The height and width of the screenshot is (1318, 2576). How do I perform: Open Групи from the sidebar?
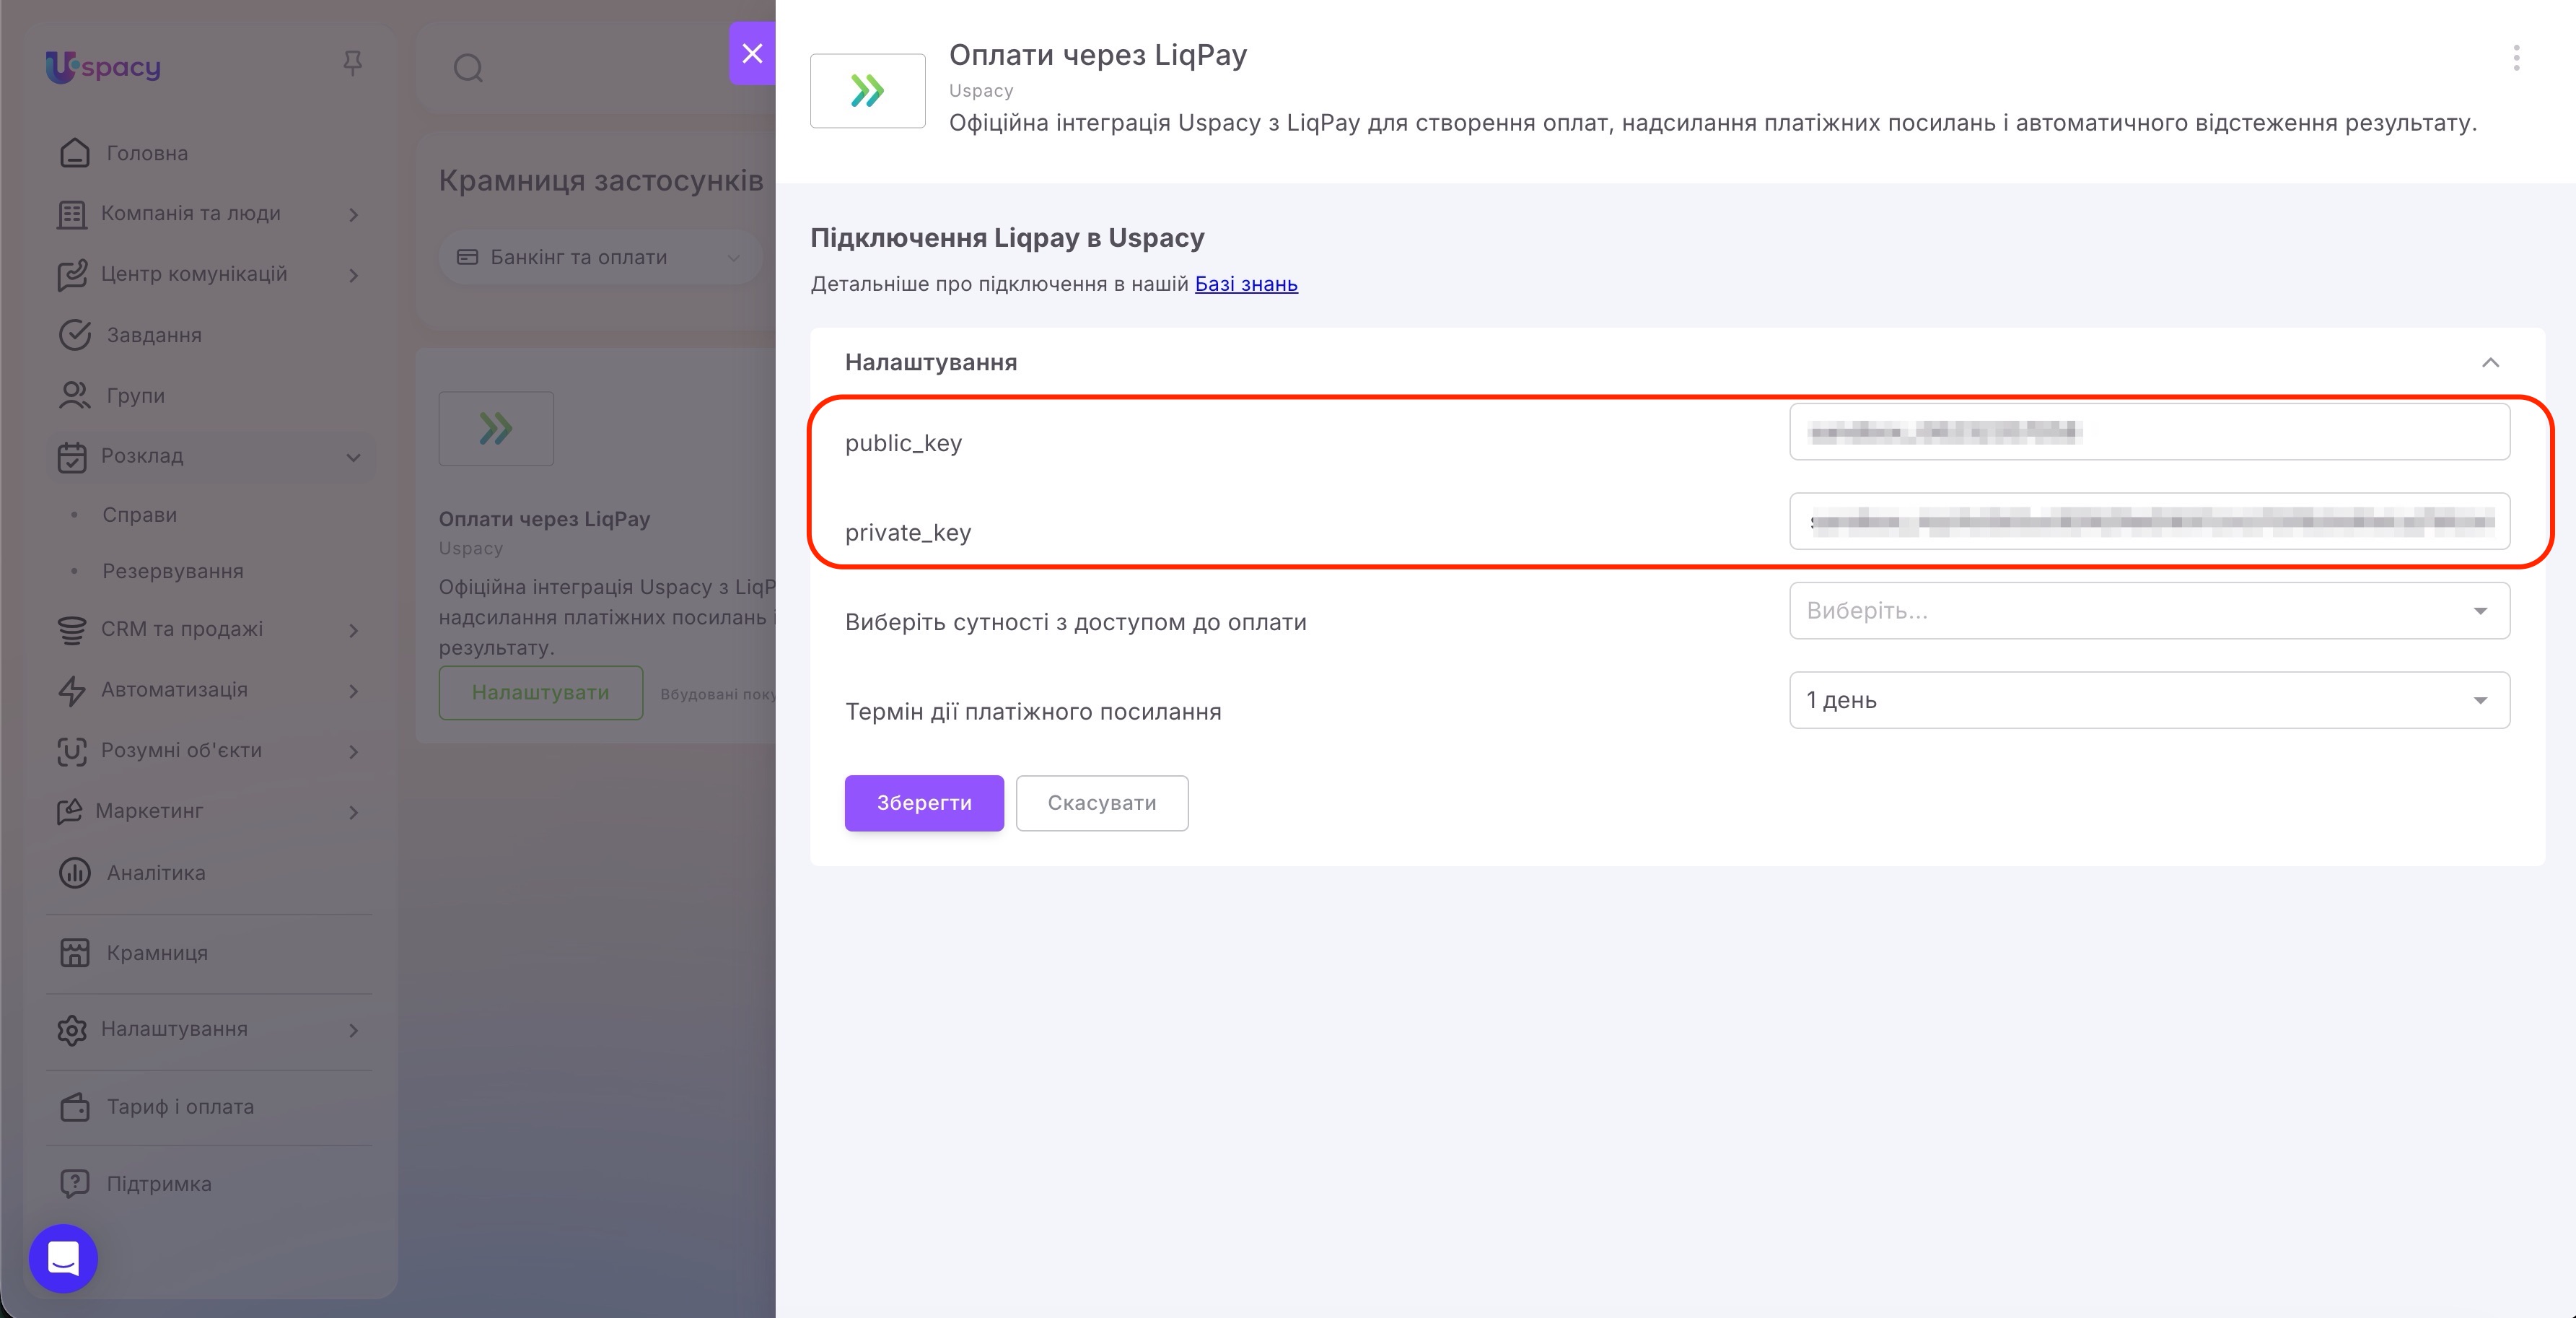pos(135,395)
